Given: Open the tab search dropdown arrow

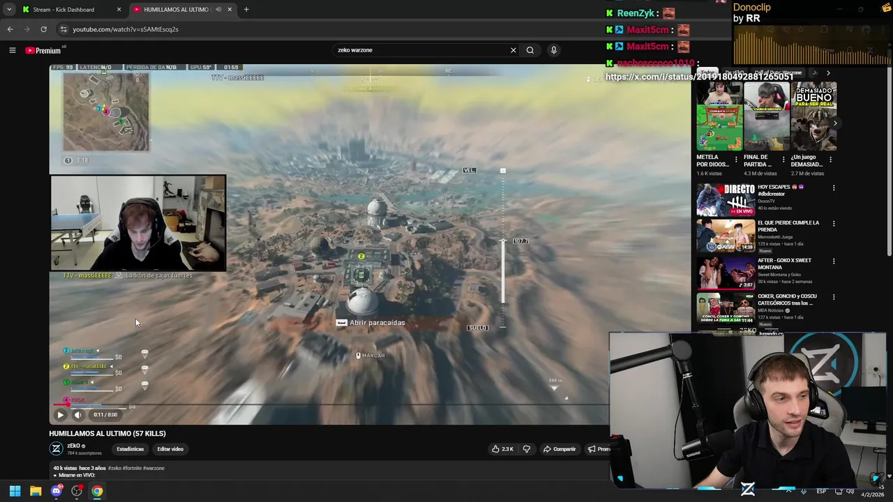Looking at the screenshot, I should [8, 10].
